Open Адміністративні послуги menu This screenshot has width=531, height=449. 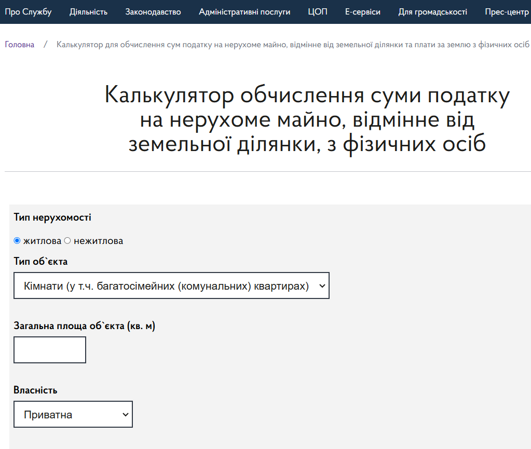244,12
